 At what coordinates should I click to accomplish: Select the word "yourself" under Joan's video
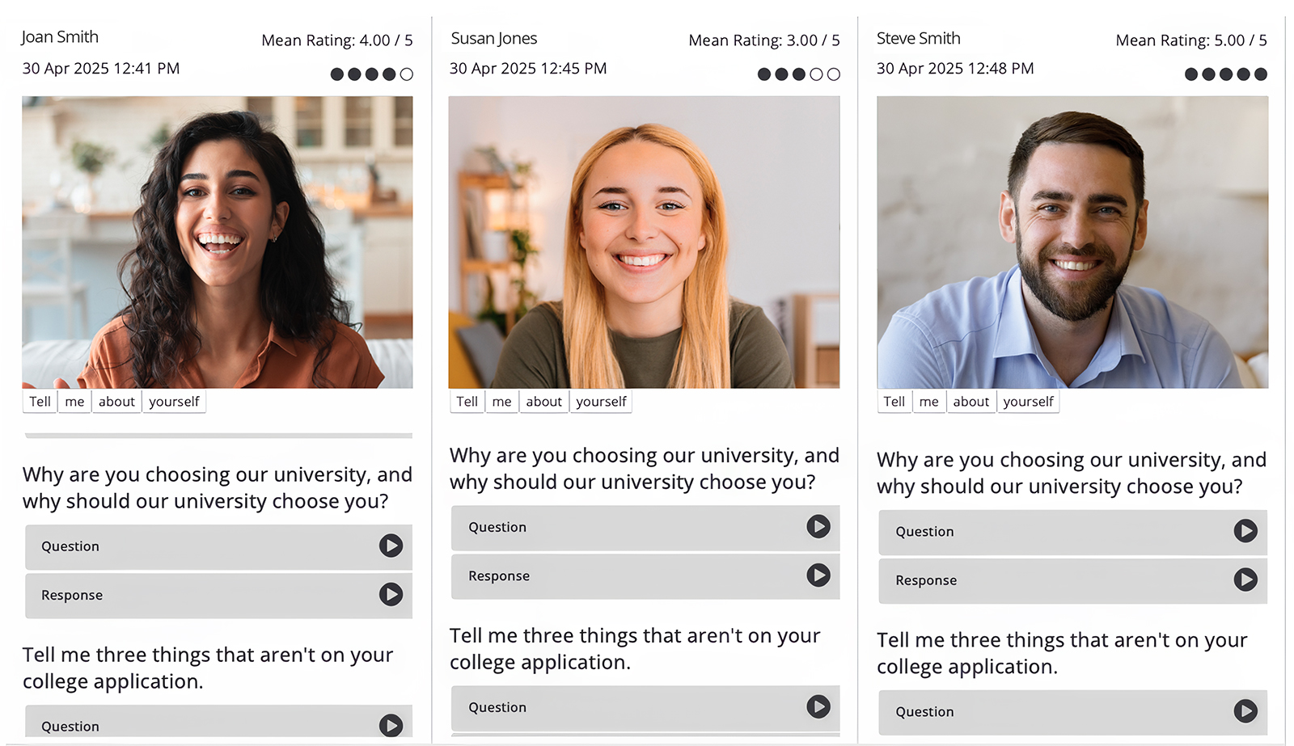tap(174, 402)
